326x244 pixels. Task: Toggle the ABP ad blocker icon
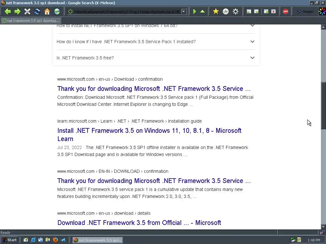point(286,12)
